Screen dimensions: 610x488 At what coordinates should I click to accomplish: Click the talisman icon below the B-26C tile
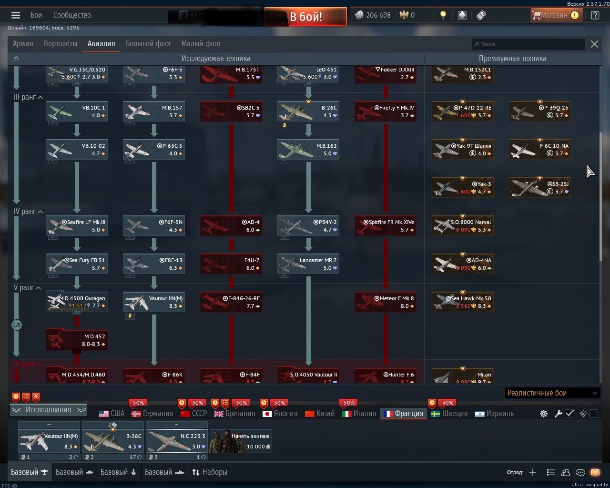285,125
